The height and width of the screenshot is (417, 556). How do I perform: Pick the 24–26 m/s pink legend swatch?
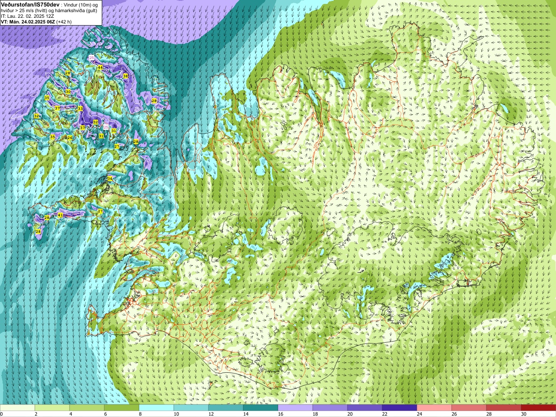(x=434, y=408)
